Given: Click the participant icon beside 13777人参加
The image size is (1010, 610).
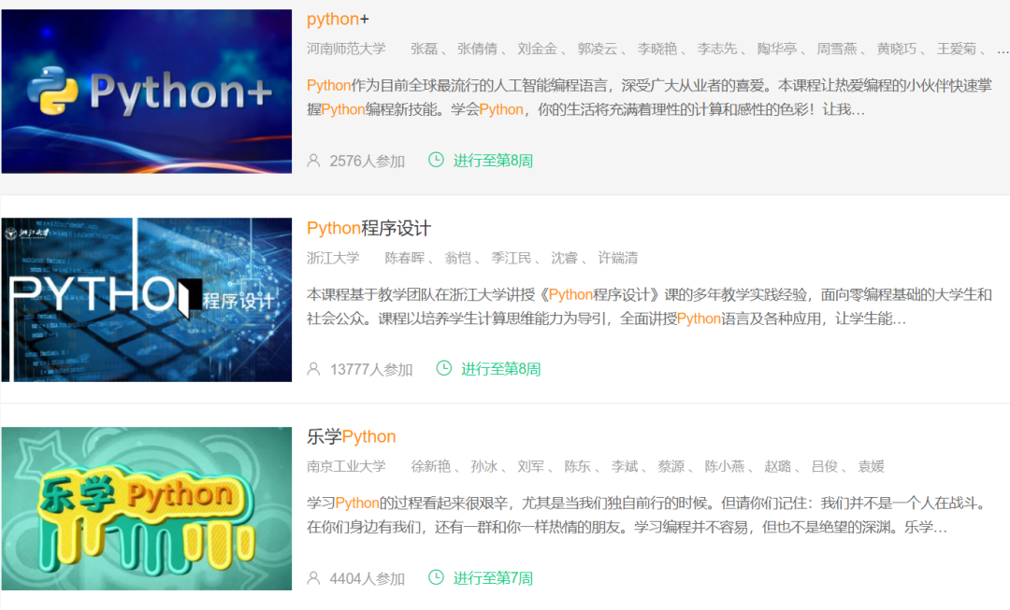Looking at the screenshot, I should pyautogui.click(x=313, y=369).
